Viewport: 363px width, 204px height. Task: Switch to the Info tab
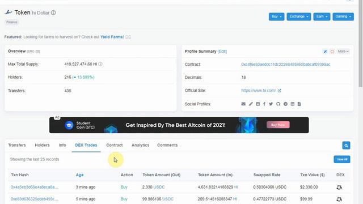point(62,145)
